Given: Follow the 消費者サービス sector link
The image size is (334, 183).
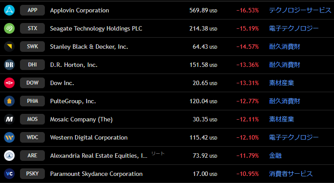Looking at the screenshot, I should [x=290, y=174].
